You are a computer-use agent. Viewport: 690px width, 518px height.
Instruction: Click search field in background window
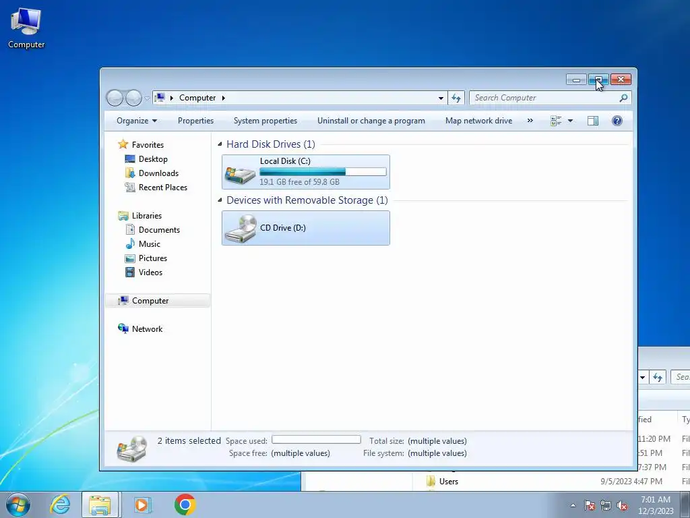click(681, 376)
